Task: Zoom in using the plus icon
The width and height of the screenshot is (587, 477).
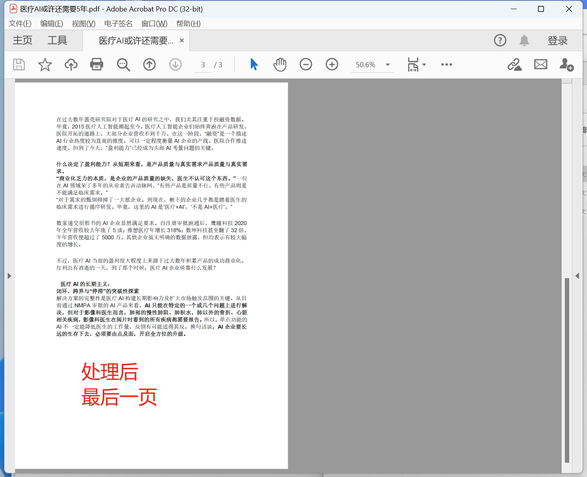Action: [332, 64]
